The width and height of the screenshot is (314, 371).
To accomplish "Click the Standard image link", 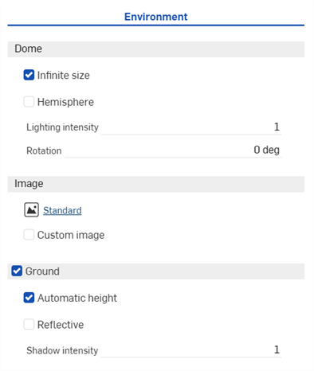I will pyautogui.click(x=62, y=210).
